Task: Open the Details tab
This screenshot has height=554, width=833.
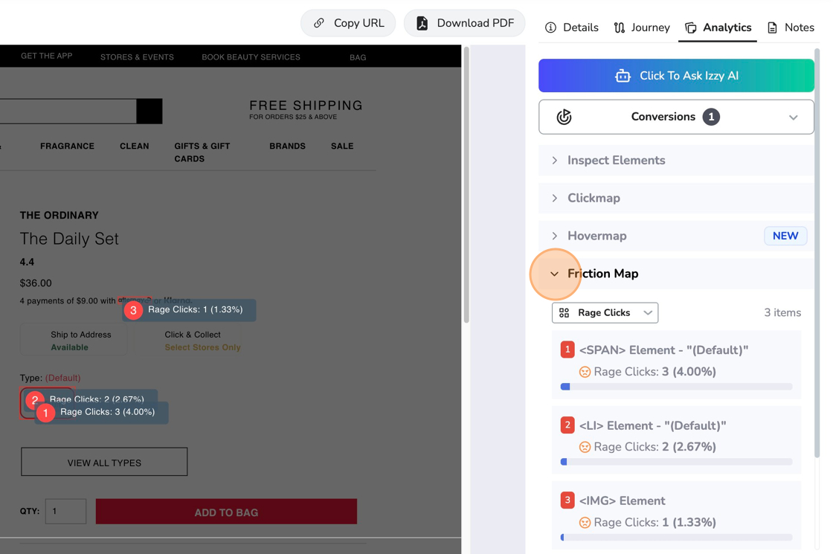Action: click(x=572, y=28)
